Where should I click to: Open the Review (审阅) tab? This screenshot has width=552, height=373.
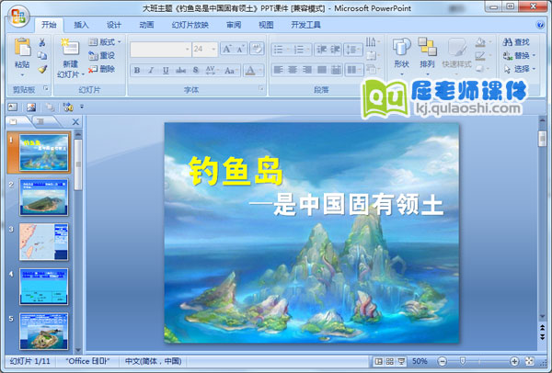point(234,25)
